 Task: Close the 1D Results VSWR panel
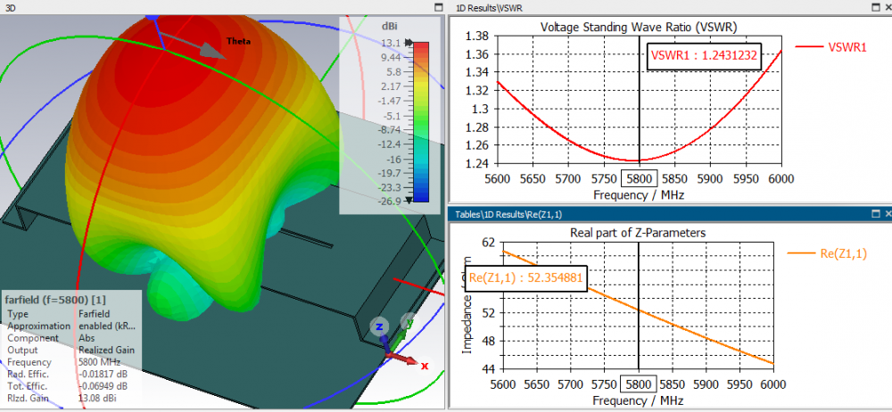887,6
